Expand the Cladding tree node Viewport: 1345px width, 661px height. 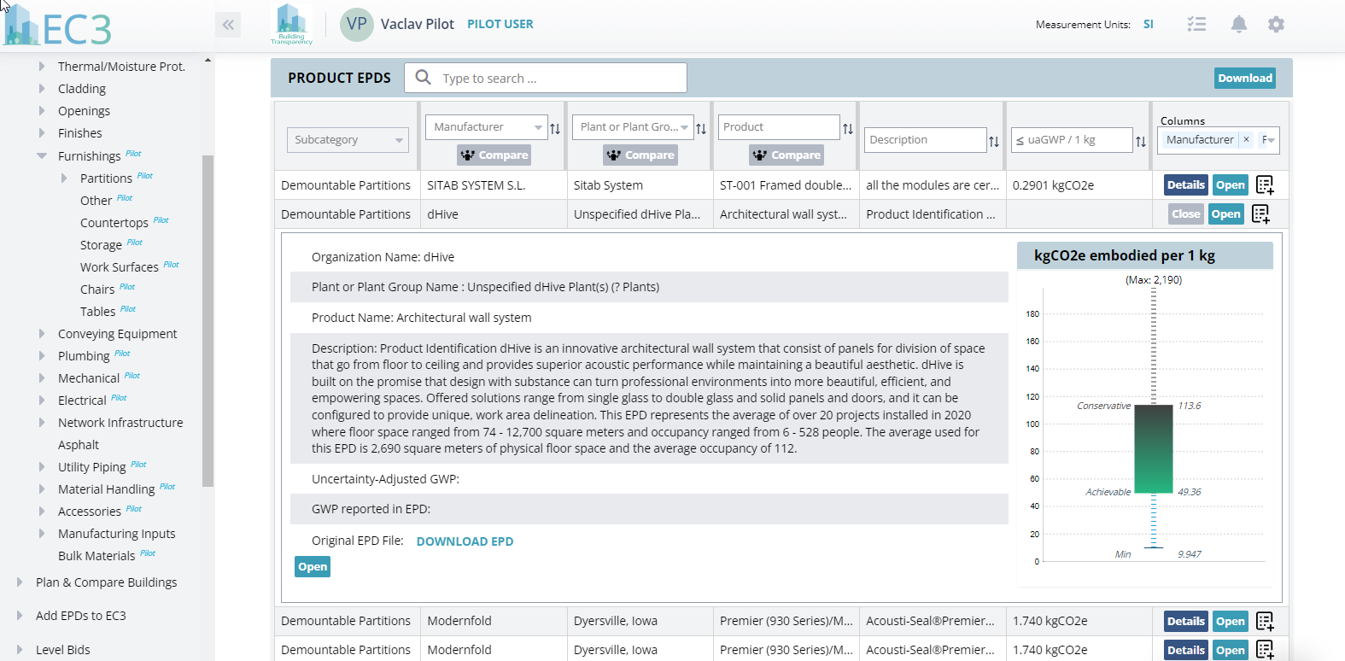point(42,88)
